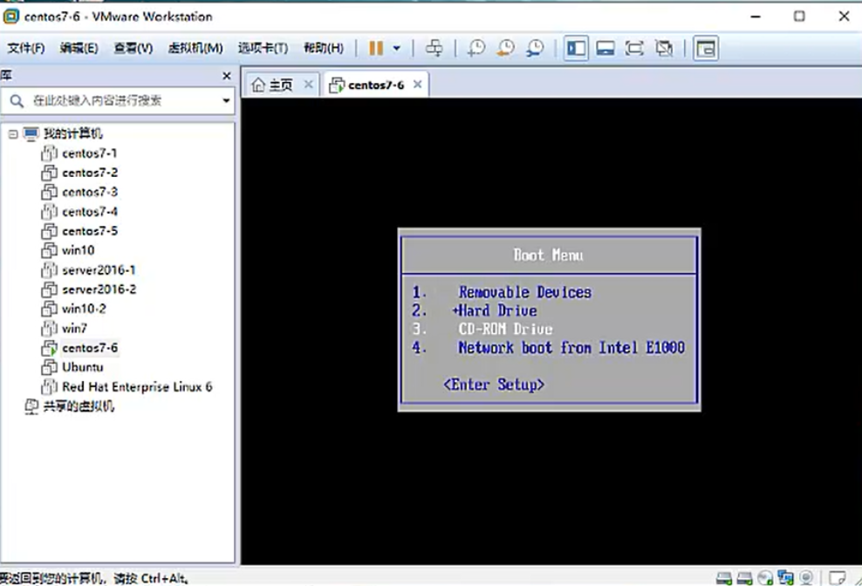The width and height of the screenshot is (862, 586).
Task: Click the network adapter status icon
Action: 785,578
